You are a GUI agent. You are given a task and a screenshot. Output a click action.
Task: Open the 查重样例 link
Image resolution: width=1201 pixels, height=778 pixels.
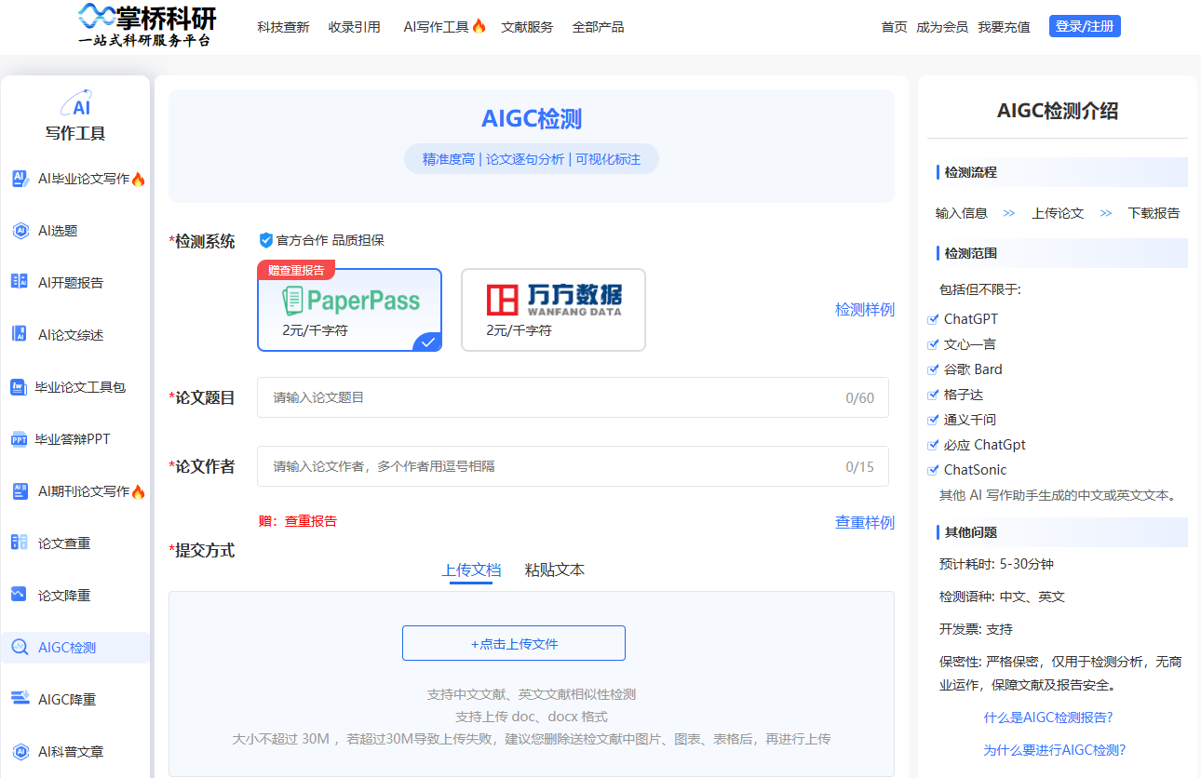click(x=865, y=523)
